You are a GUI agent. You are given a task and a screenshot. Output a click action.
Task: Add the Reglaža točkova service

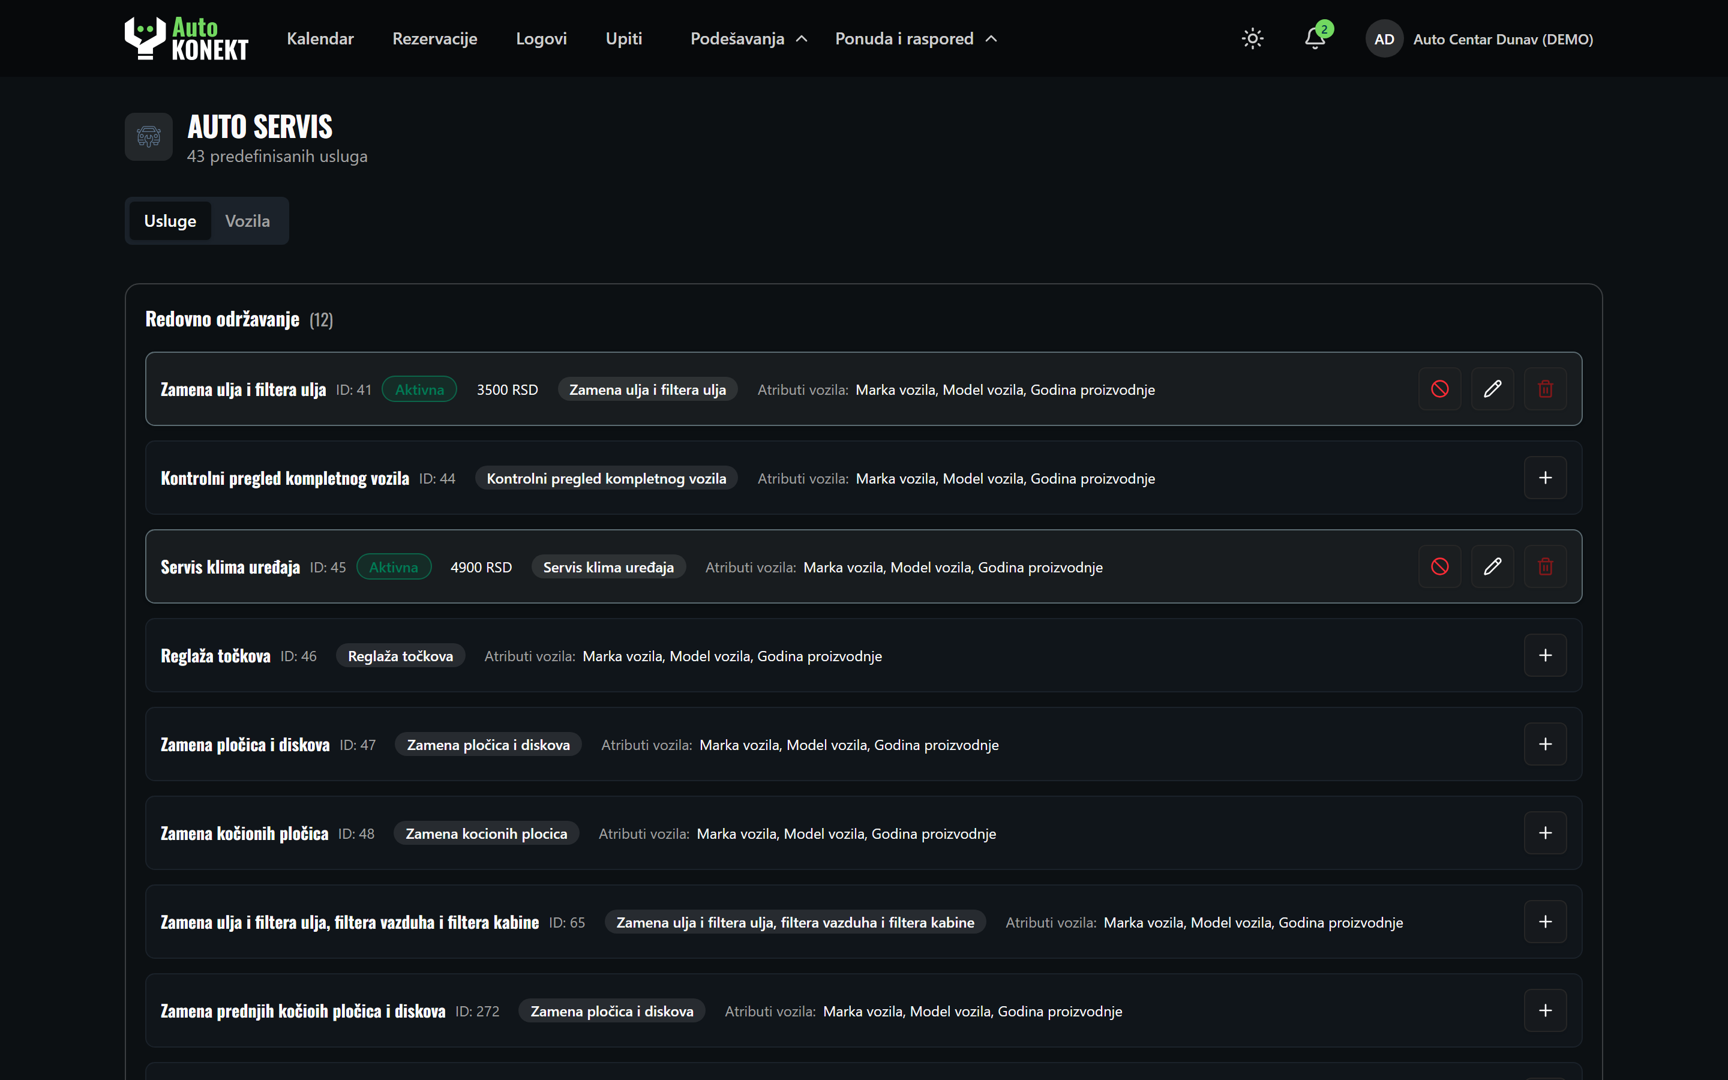coord(1545,655)
